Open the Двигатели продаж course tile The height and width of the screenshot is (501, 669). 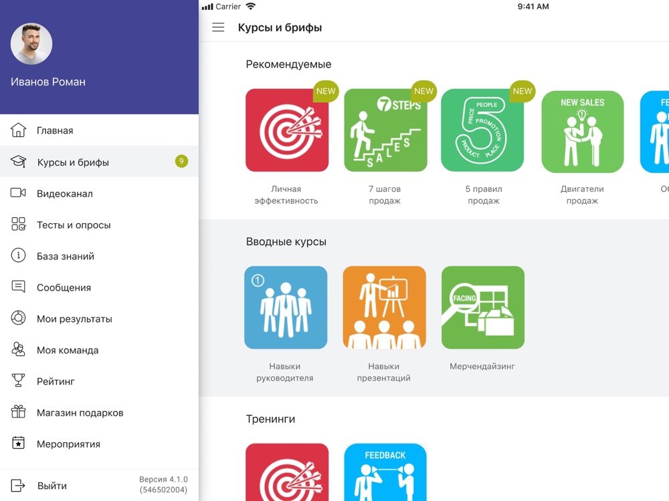pos(583,132)
